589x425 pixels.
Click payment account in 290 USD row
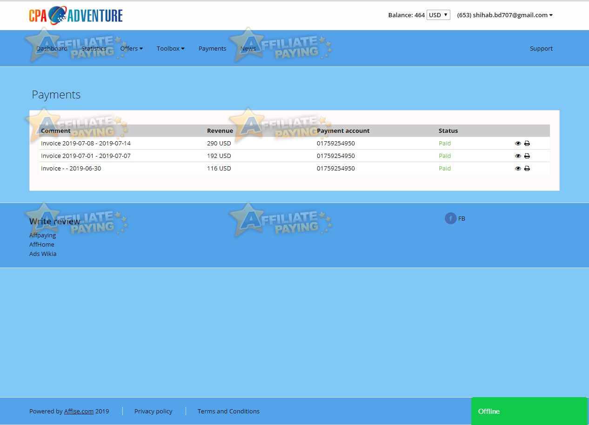coord(336,144)
